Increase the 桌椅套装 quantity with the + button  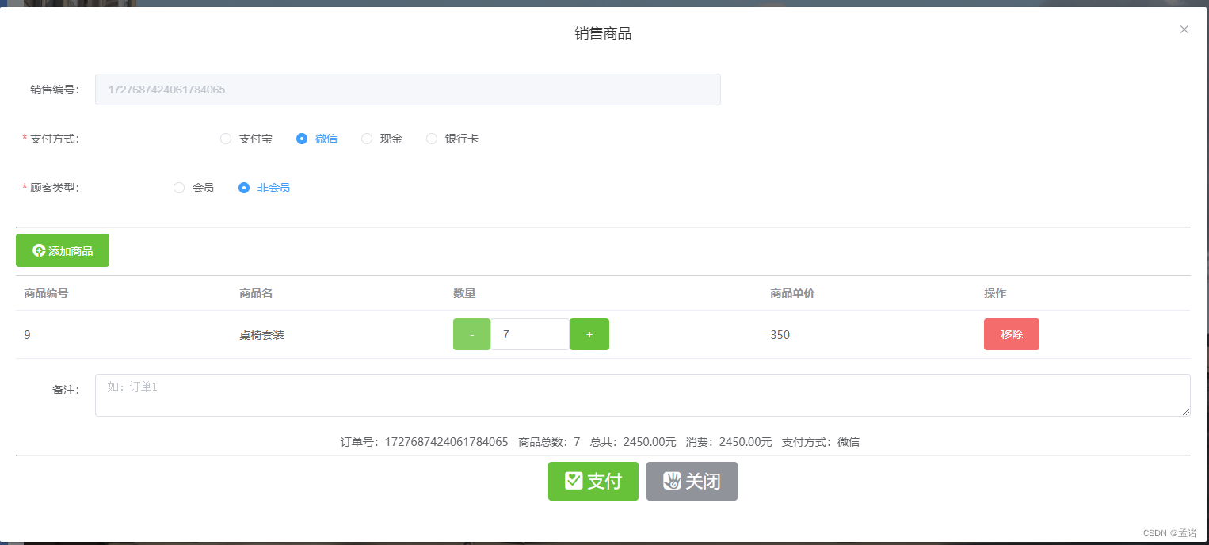[589, 333]
